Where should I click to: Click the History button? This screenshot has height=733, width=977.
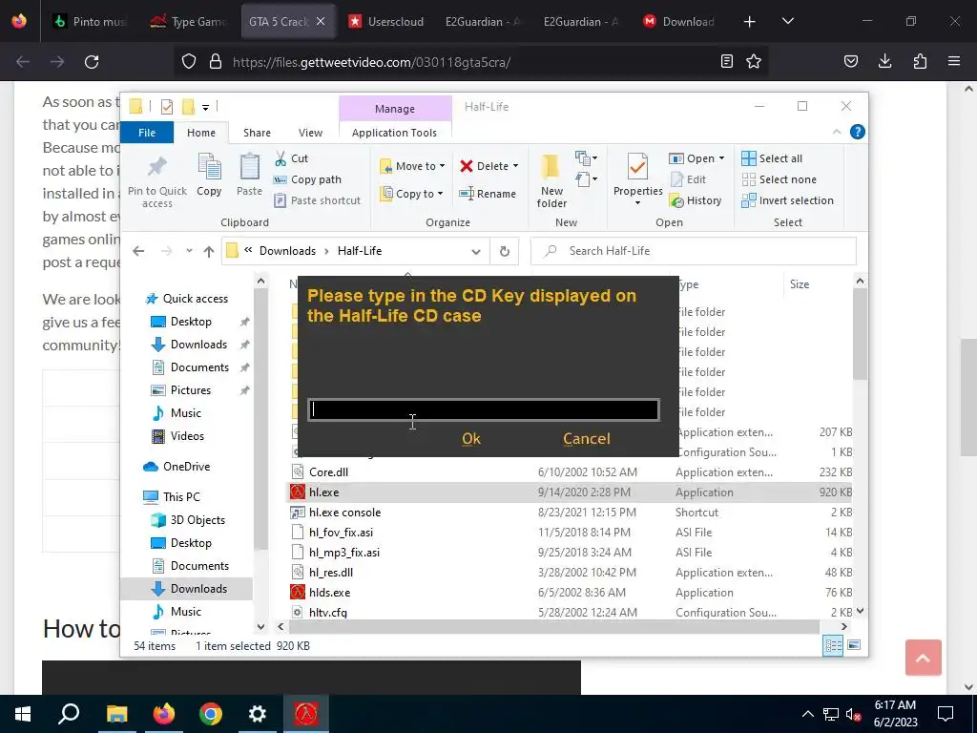pos(696,200)
